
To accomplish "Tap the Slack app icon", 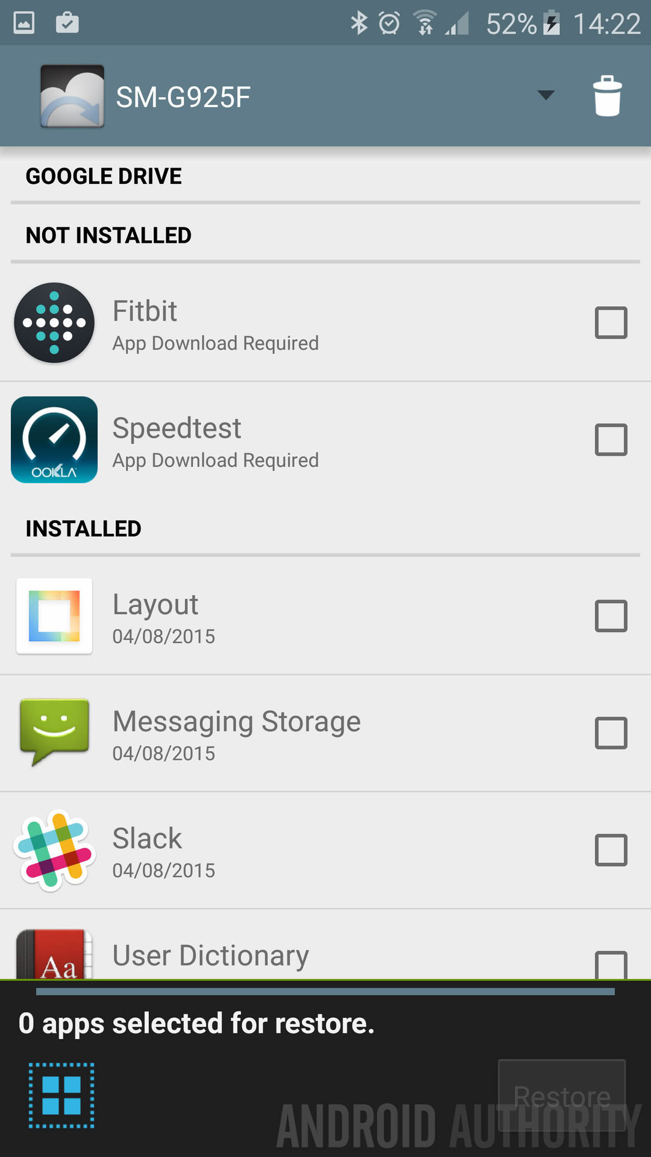I will coord(54,850).
